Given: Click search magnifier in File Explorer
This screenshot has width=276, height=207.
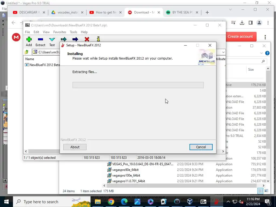Looking at the screenshot, I should [x=263, y=61].
